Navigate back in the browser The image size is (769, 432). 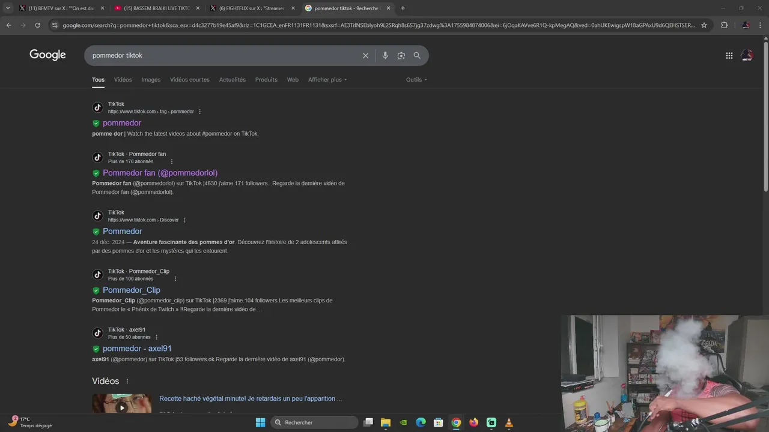(x=8, y=25)
